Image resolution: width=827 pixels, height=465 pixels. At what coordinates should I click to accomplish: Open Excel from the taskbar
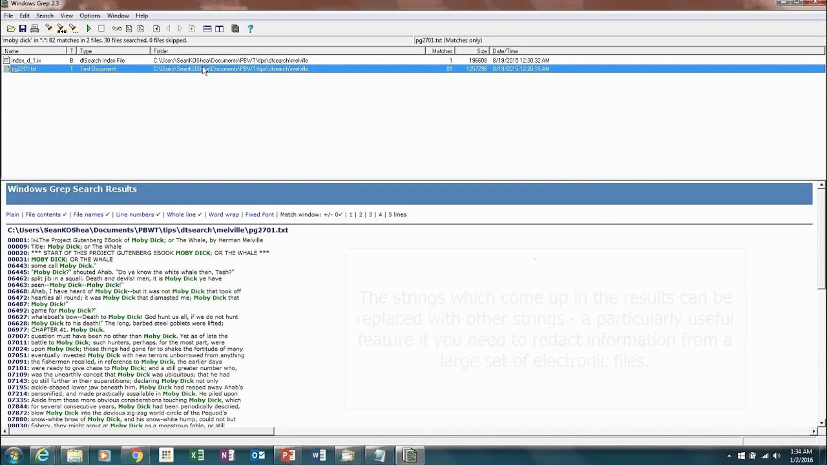click(x=197, y=455)
